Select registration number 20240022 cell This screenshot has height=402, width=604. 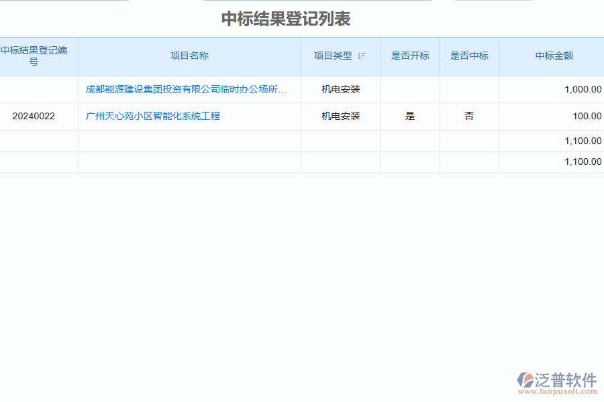pyautogui.click(x=38, y=116)
